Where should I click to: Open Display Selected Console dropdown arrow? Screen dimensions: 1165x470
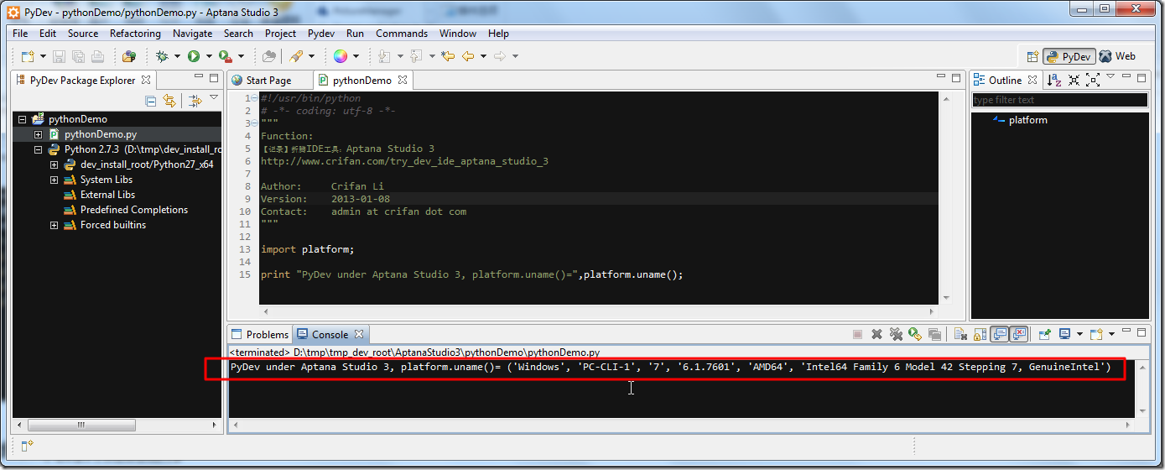1079,334
